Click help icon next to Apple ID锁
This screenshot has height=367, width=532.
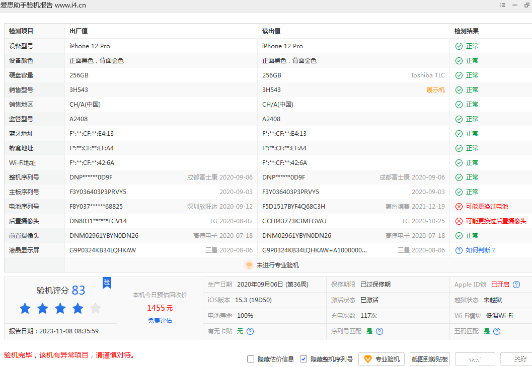pyautogui.click(x=516, y=285)
